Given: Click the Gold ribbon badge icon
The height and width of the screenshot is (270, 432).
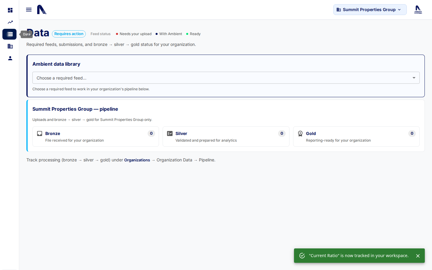Looking at the screenshot, I should 300,133.
